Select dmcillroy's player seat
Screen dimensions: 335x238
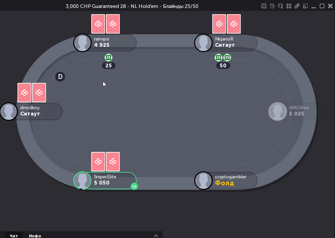click(32, 111)
